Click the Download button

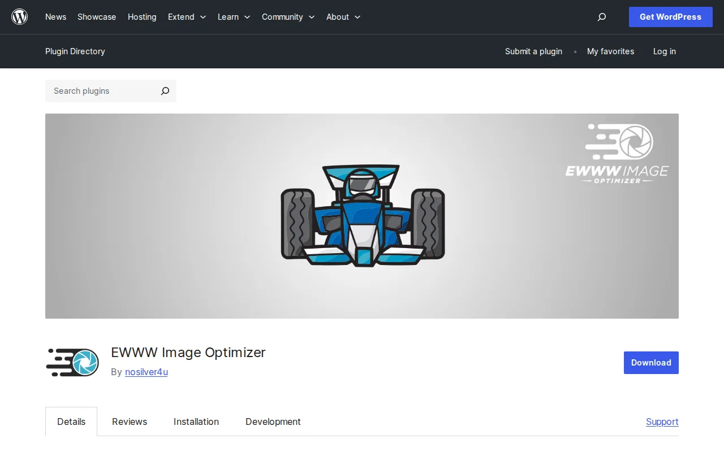[651, 363]
